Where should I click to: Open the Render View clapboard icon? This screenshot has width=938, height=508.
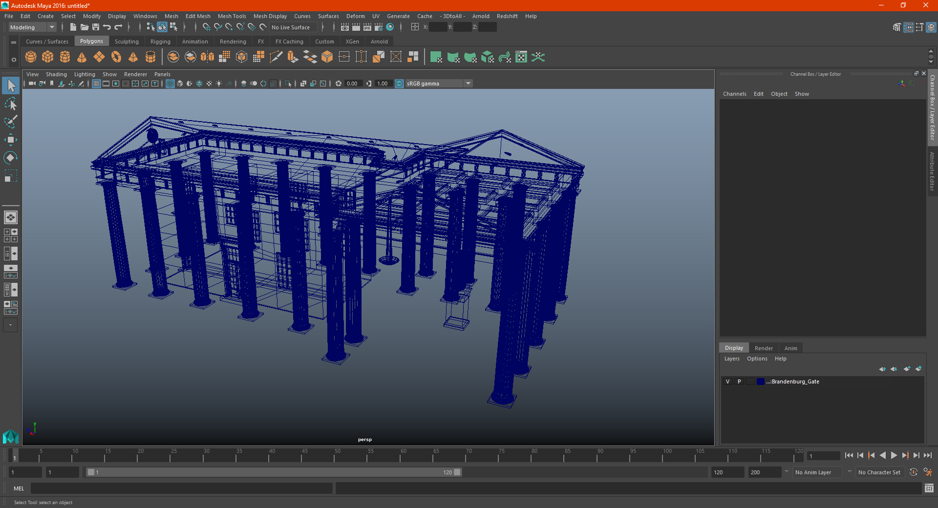(x=345, y=27)
